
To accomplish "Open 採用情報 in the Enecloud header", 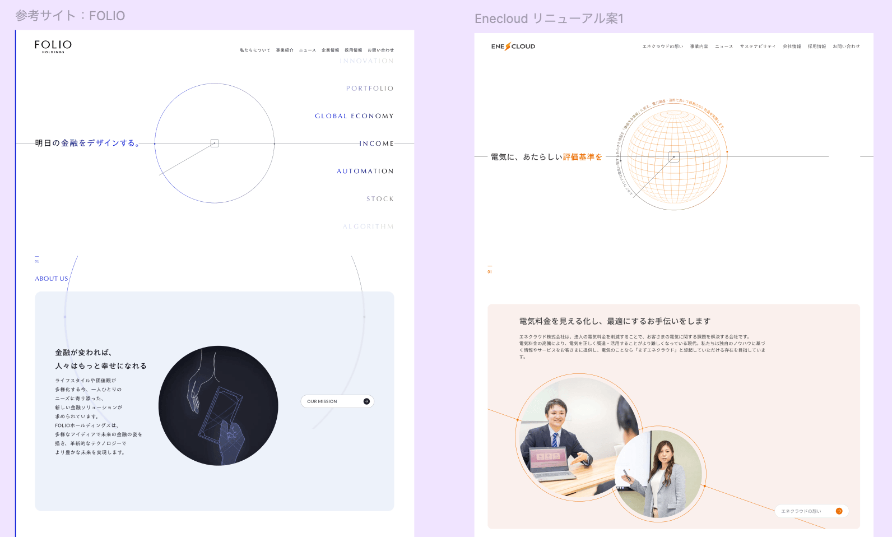I will point(817,47).
